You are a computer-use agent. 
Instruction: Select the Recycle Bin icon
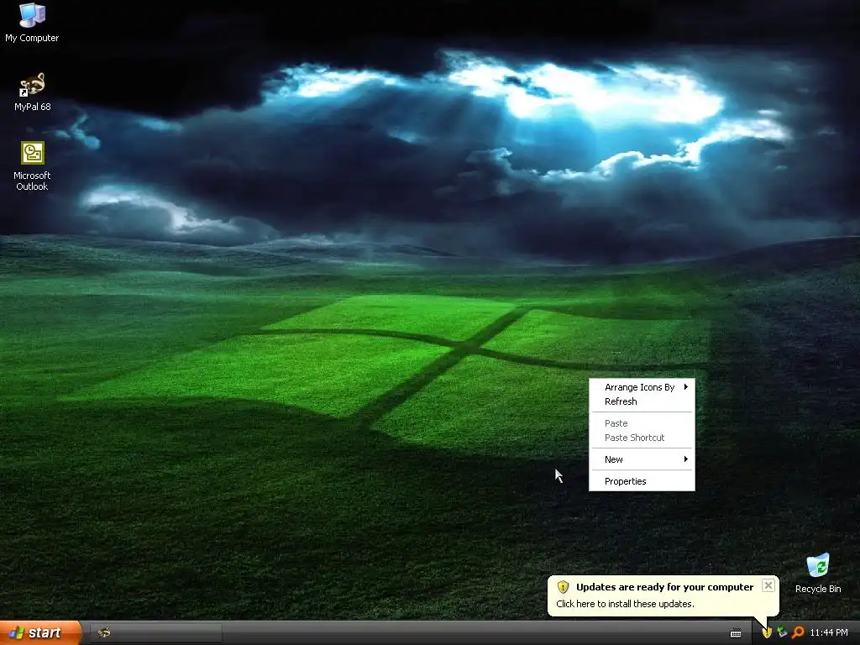coord(818,573)
